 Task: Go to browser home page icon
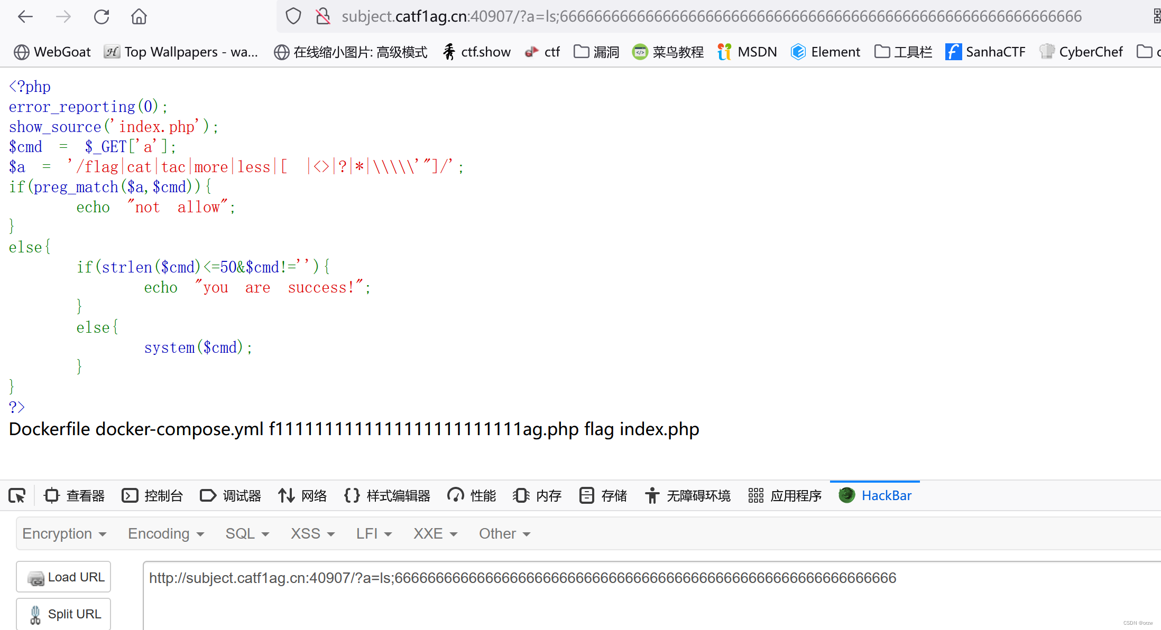139,17
